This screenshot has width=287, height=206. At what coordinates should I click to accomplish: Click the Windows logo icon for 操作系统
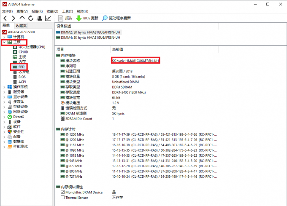10,87
